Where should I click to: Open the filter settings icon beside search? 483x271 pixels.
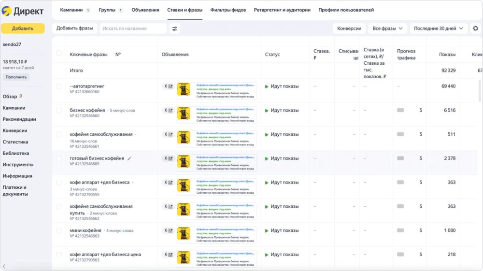175,29
